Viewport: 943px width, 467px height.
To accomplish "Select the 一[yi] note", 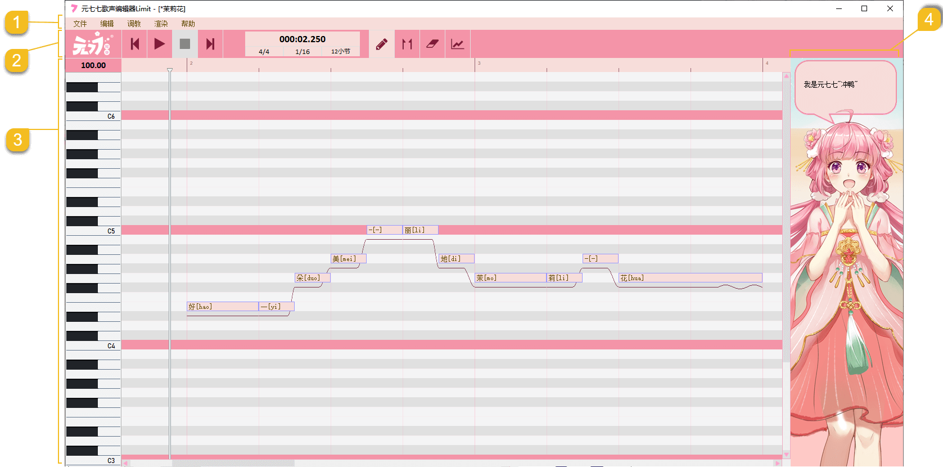I will coord(277,307).
